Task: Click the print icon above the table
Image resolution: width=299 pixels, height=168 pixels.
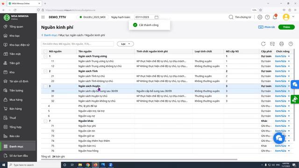Action: pos(281,44)
